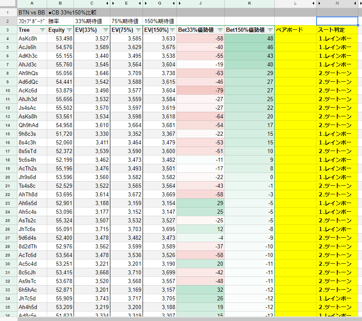Select 'スート判定' cell in the Ts4s8c row
Screen dimensions: 362x321
click(337, 186)
